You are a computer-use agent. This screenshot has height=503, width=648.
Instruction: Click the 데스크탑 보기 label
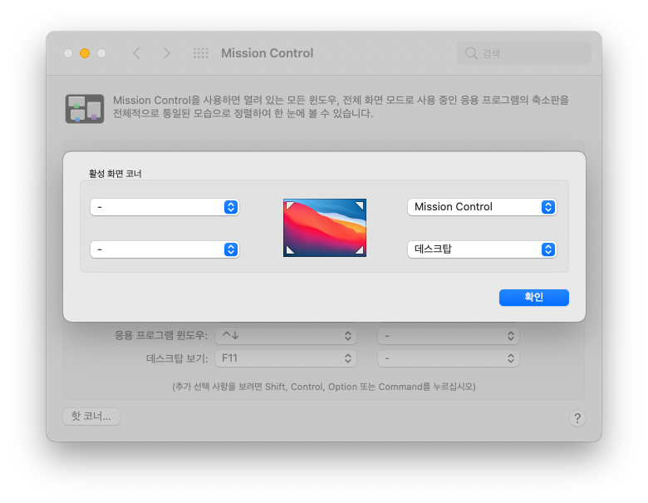(177, 358)
